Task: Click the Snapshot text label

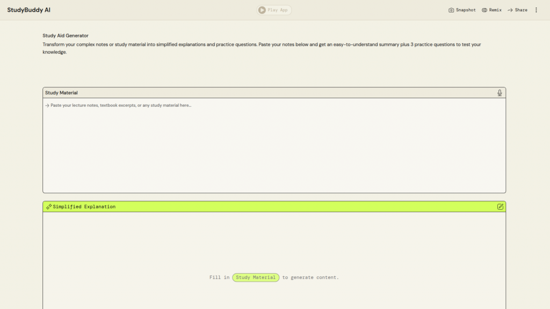Action: 466,10
